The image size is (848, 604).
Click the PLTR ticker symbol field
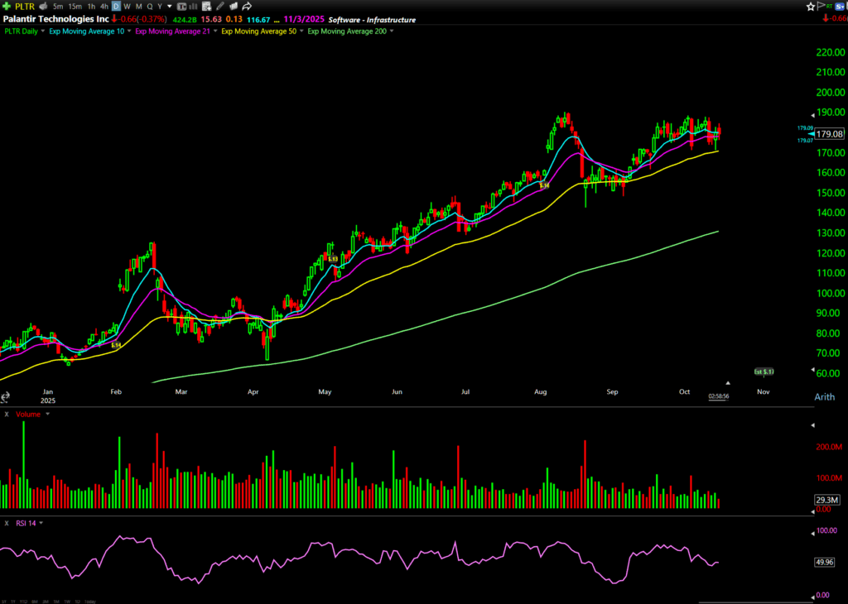[x=22, y=6]
